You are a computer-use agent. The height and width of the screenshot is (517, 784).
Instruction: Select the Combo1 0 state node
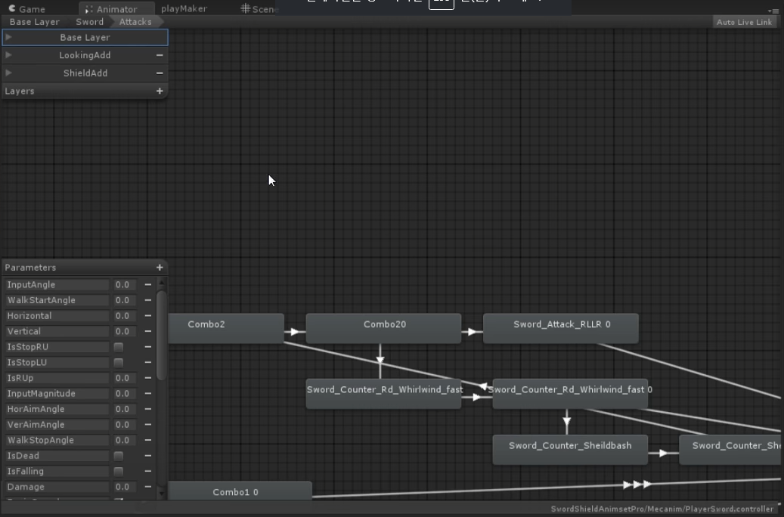tap(240, 491)
